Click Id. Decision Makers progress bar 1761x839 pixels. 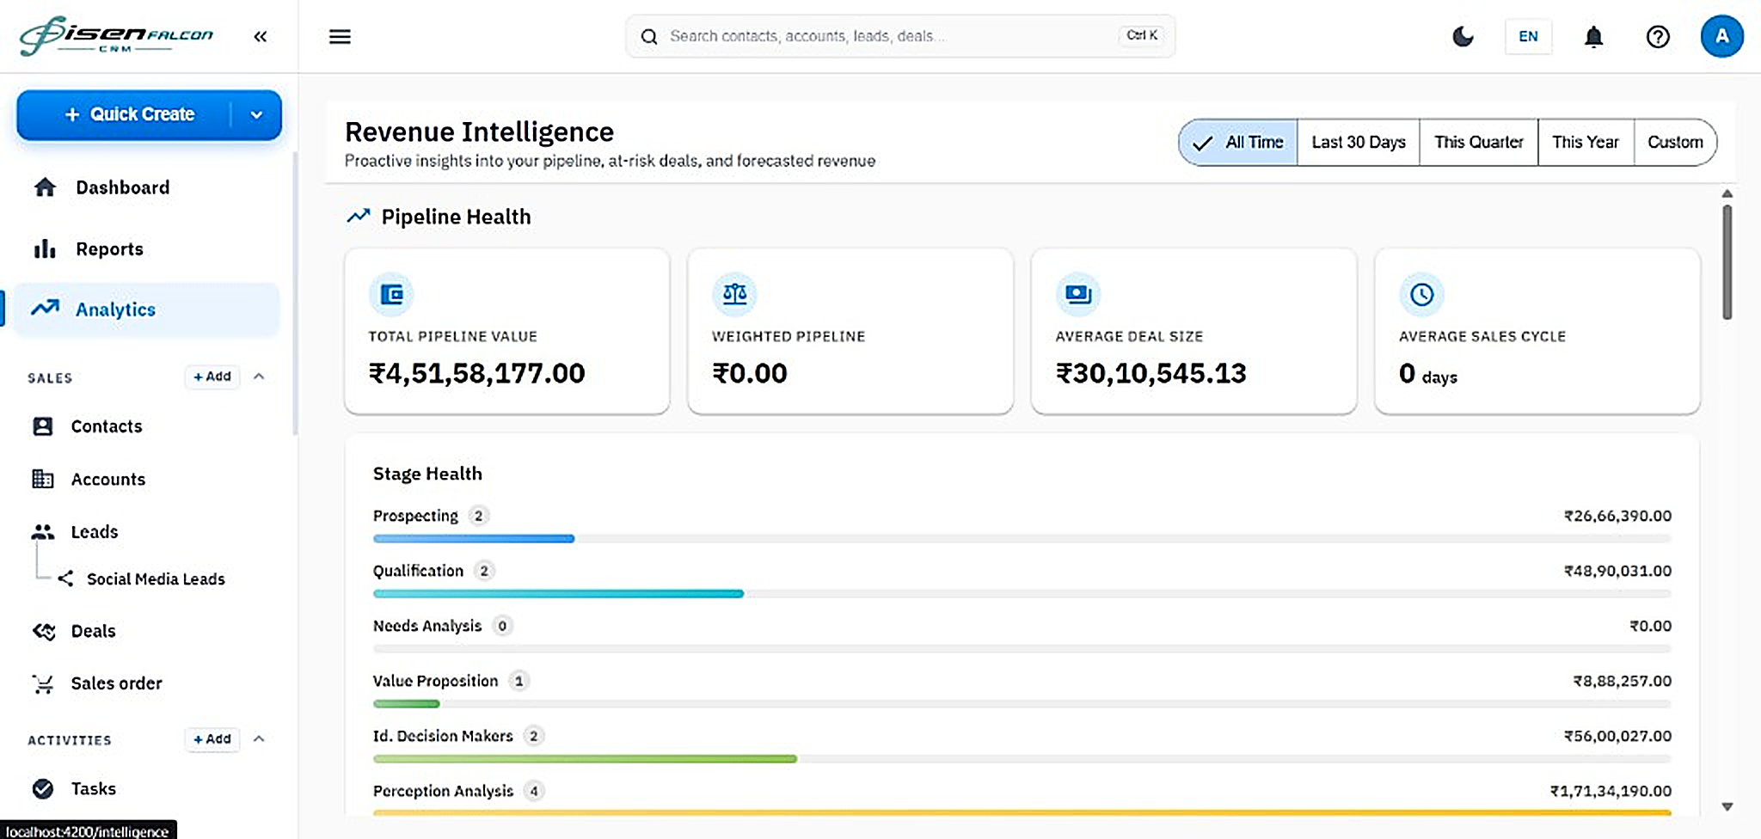click(1022, 759)
